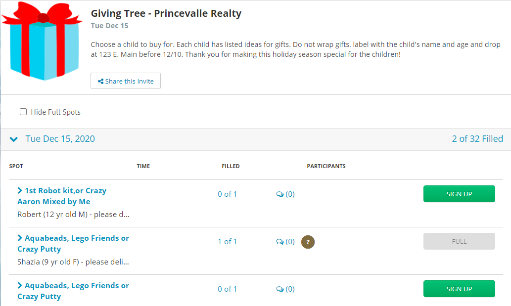Sign up for the 1st Robot kit spot

coord(459,194)
